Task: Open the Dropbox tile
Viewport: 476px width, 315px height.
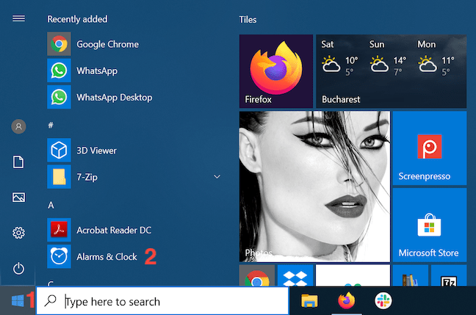Action: (x=295, y=275)
